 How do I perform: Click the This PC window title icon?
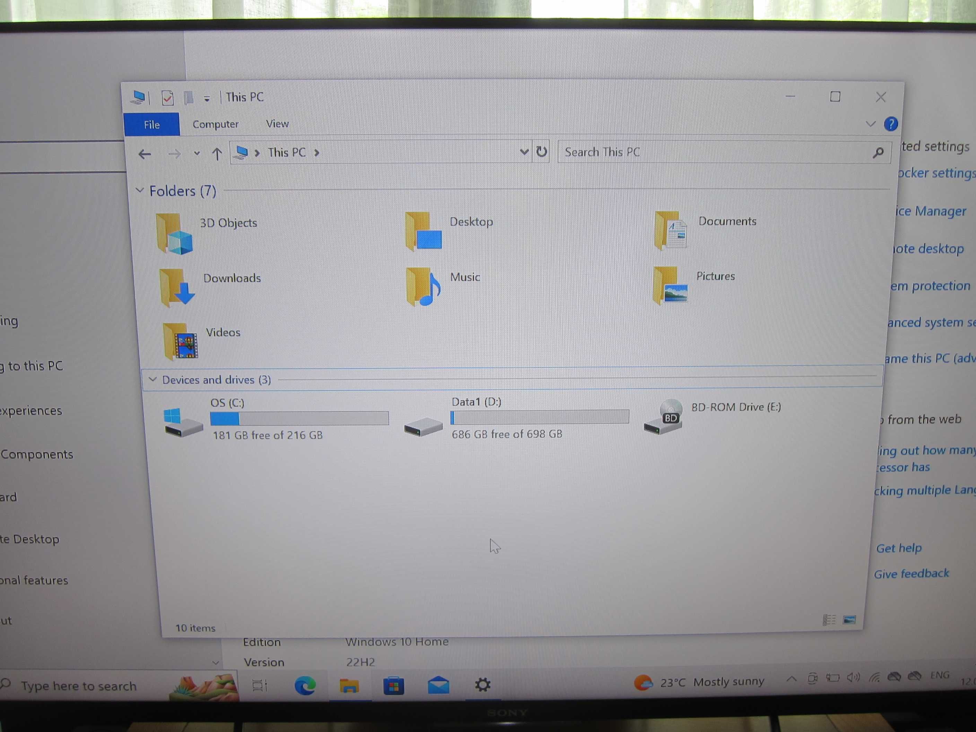(138, 97)
